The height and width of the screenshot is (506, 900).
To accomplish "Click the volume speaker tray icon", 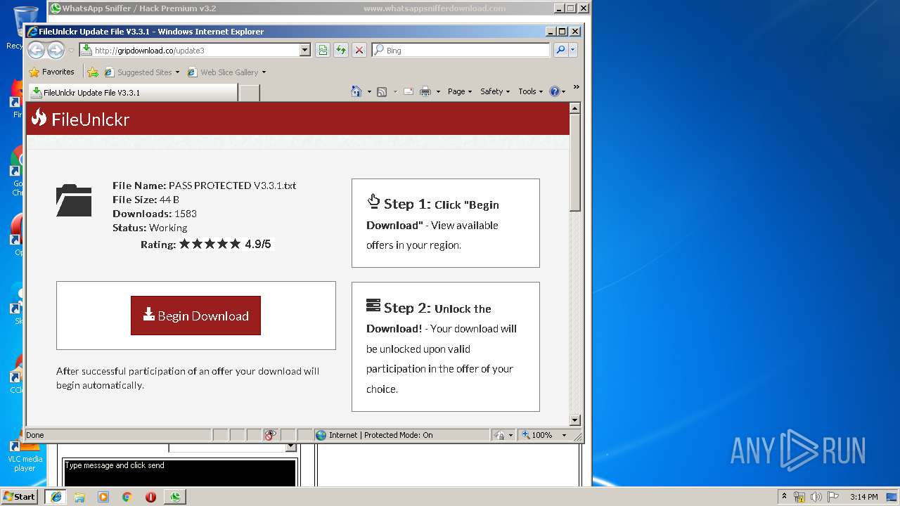I will (816, 497).
